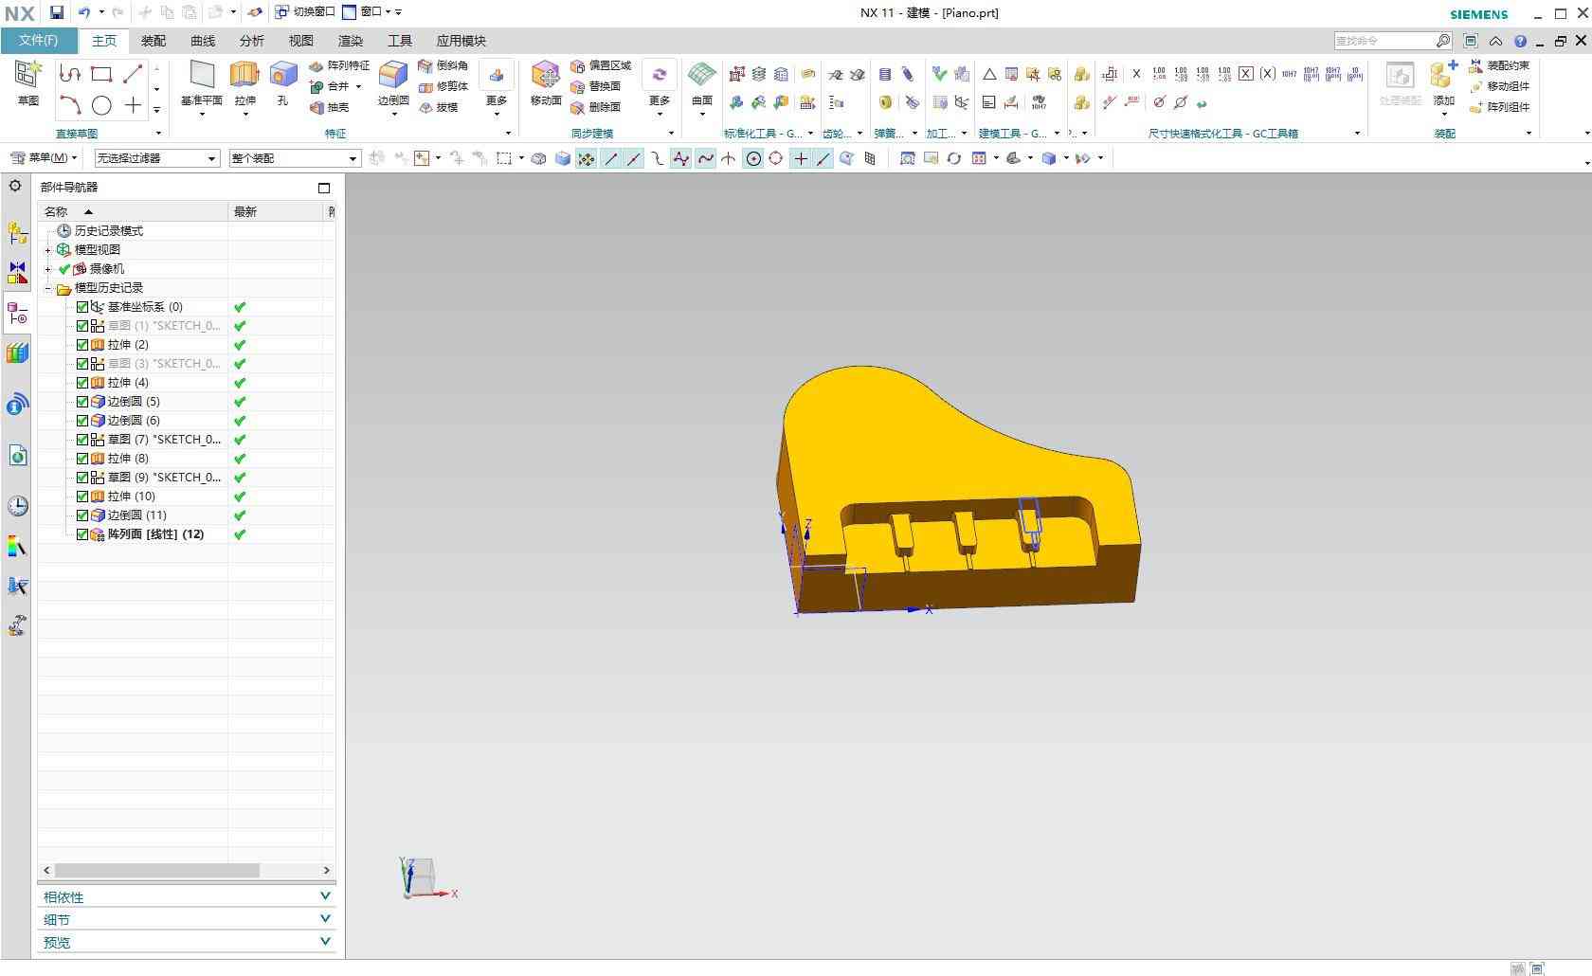Click the navigator settings gear icon

pyautogui.click(x=15, y=186)
